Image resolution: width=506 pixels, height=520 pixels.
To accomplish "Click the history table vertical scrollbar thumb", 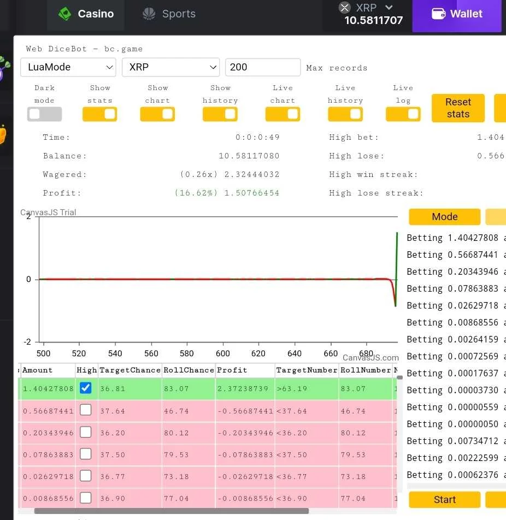I will (400, 377).
